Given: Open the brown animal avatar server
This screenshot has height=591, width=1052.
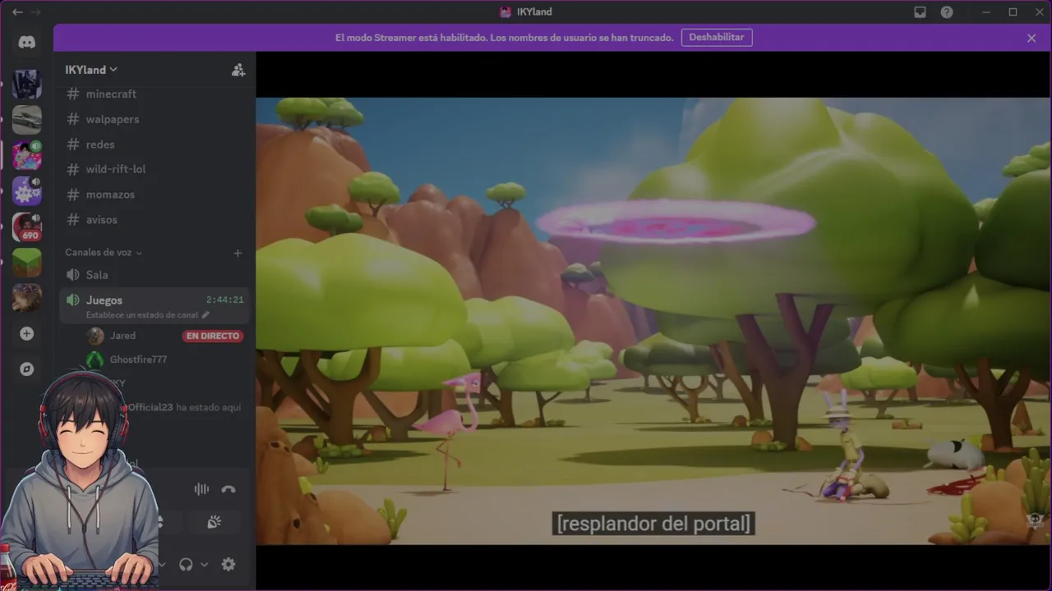Looking at the screenshot, I should 27,297.
